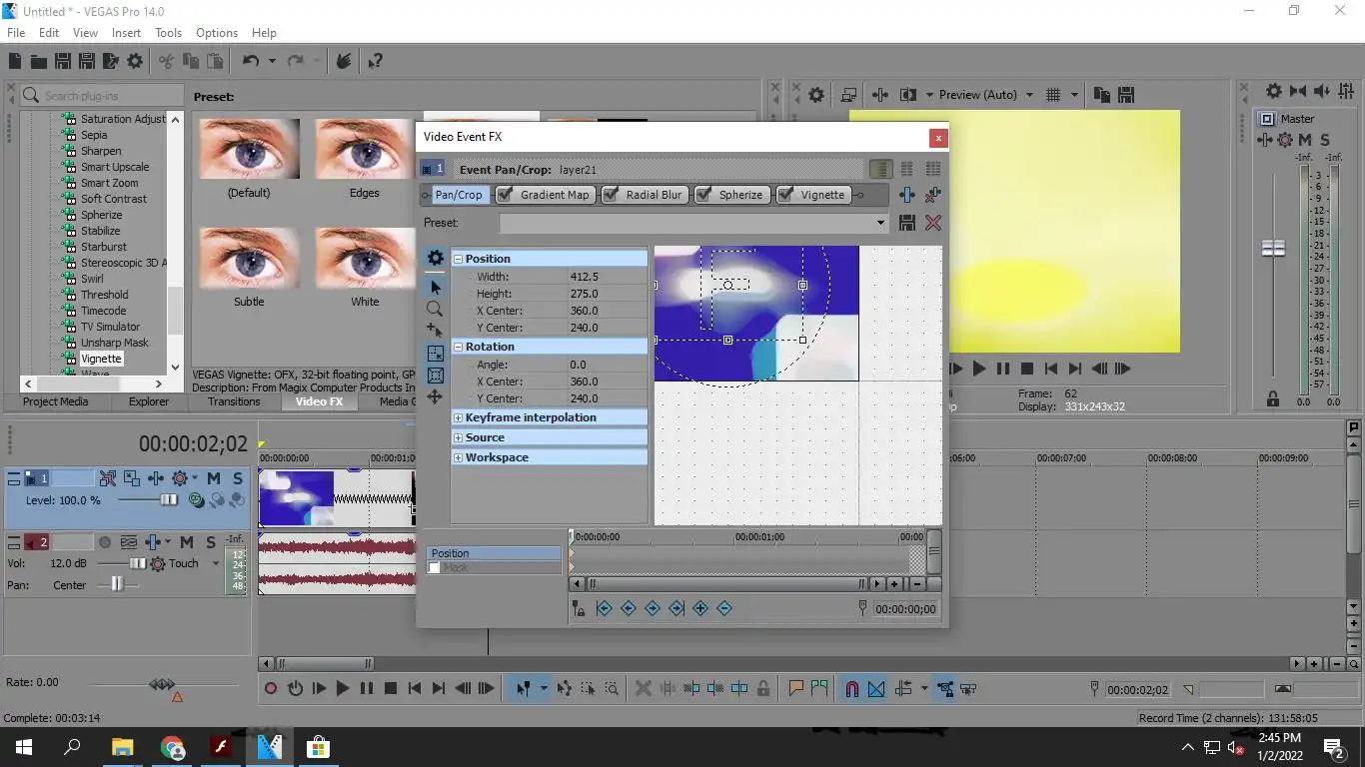The height and width of the screenshot is (767, 1365).
Task: Toggle automatic crossfades on main toolbar
Action: pos(876,688)
